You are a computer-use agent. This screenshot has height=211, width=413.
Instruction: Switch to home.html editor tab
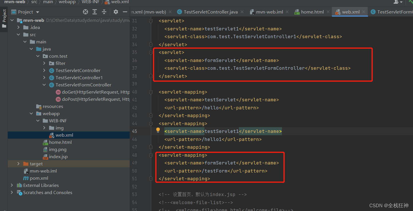coord(312,12)
